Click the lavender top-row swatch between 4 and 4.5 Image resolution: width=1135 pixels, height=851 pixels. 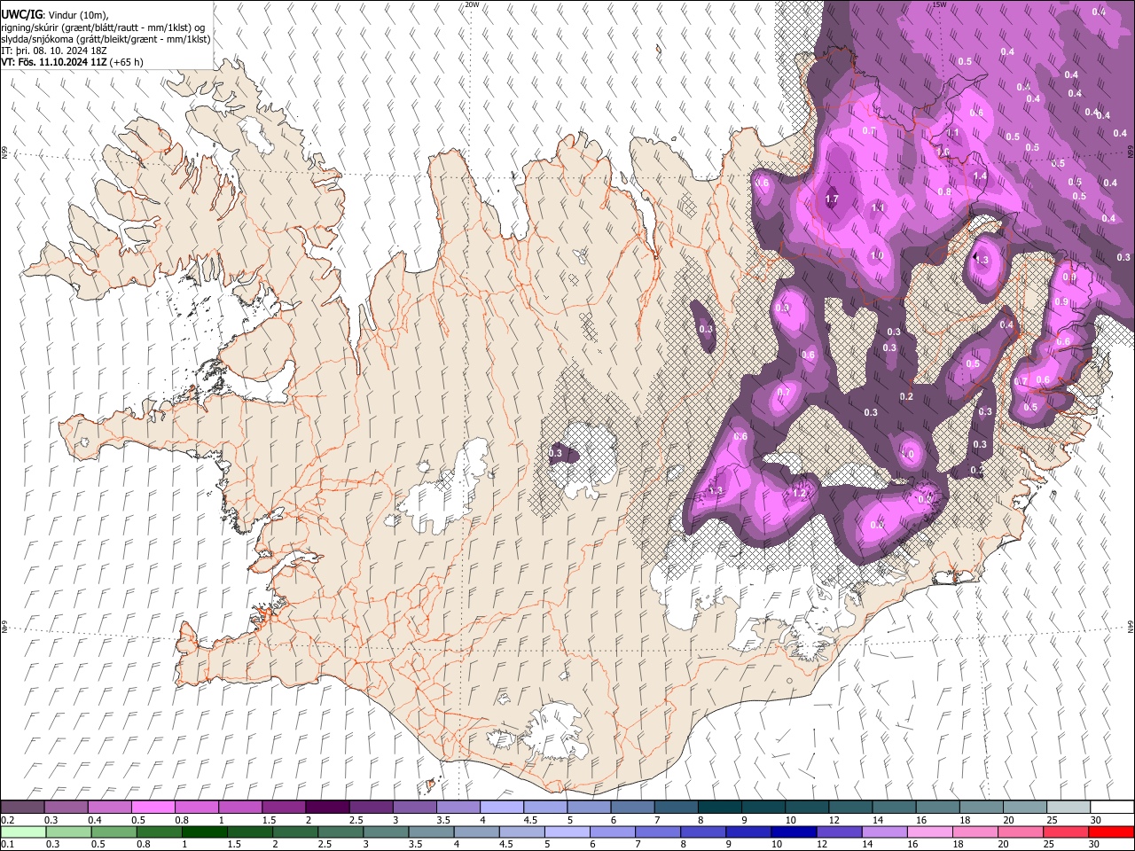(x=502, y=808)
